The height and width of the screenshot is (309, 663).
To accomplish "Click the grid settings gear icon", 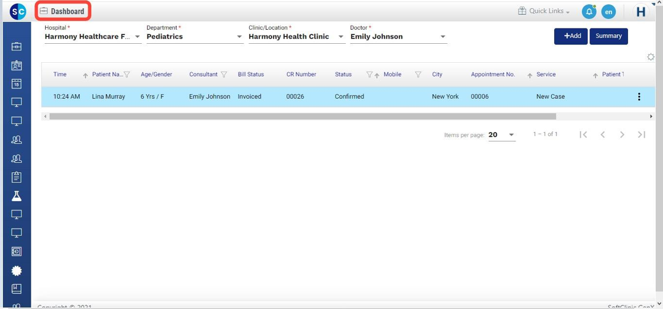I will coord(651,57).
